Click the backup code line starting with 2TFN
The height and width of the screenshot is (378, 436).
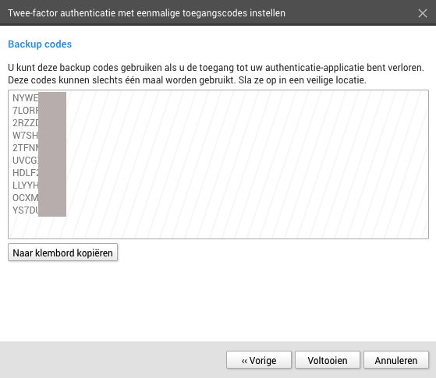[26, 148]
